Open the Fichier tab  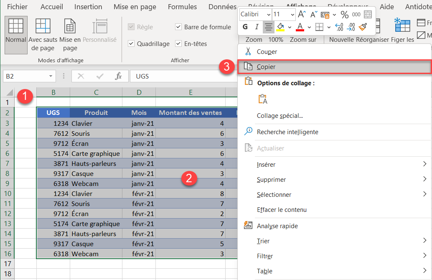tap(17, 7)
